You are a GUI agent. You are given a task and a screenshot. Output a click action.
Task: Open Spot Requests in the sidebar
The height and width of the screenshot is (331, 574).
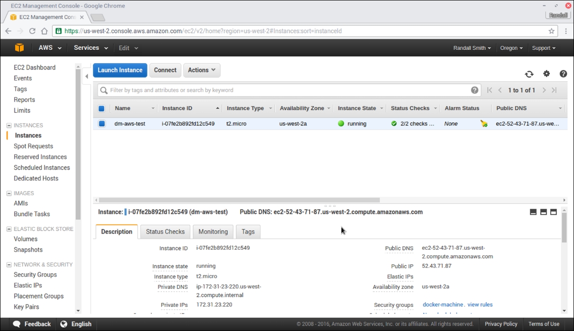click(33, 146)
